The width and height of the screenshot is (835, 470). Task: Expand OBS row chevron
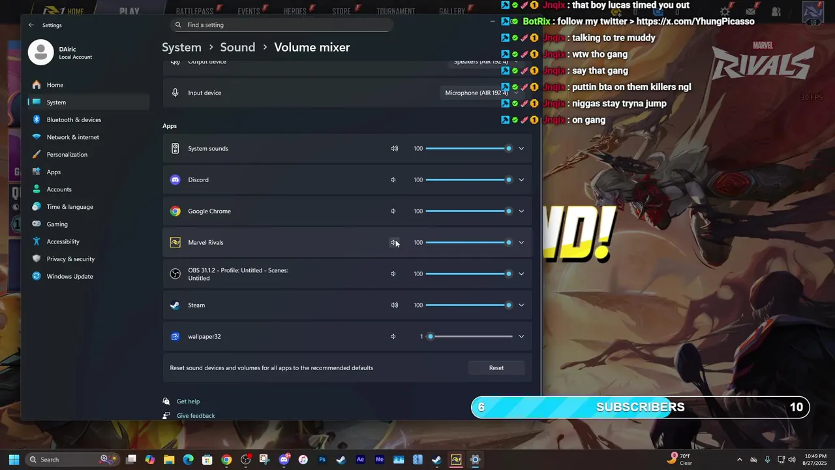click(x=521, y=274)
